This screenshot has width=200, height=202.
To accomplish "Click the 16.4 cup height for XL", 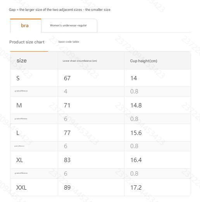I will [136, 160].
